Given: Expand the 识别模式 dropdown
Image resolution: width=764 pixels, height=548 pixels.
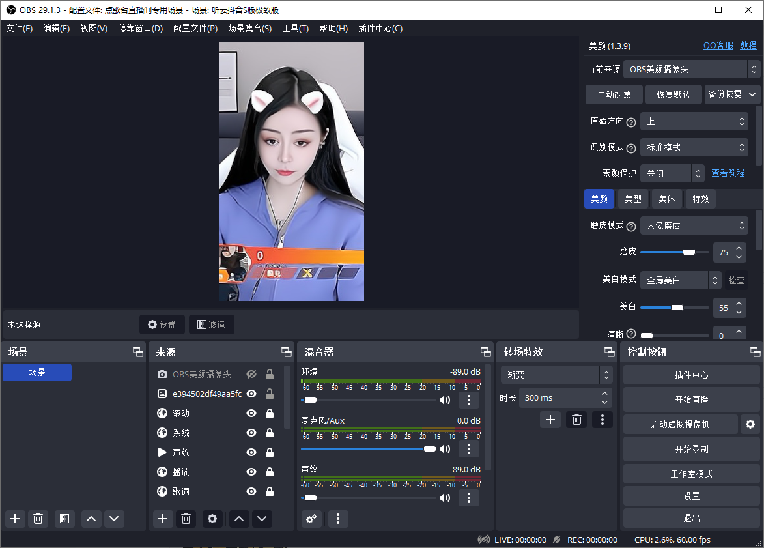Looking at the screenshot, I should (694, 147).
